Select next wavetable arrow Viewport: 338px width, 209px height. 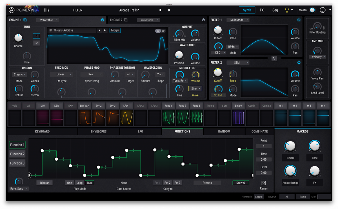tap(105, 30)
